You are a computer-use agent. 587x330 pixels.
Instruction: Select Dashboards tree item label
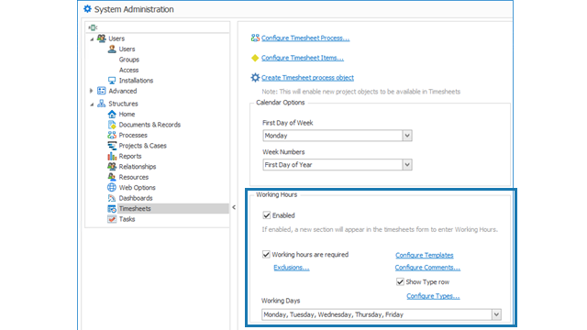(x=136, y=198)
